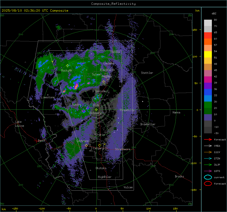Image resolution: width=227 pixels, height=212 pixels.
Task: Click the Composite_Reflectivity title
Action: click(x=113, y=4)
